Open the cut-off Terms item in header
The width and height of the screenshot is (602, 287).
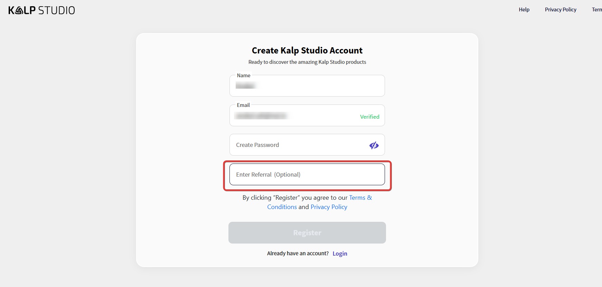pyautogui.click(x=597, y=10)
